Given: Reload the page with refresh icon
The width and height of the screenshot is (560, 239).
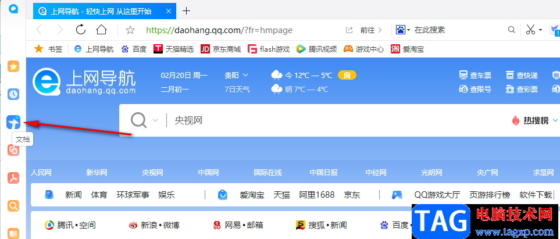Looking at the screenshot, I should 81,30.
